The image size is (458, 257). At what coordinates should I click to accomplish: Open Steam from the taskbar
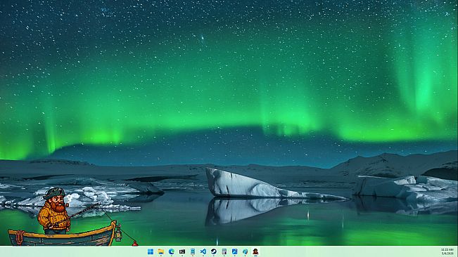coord(213,251)
